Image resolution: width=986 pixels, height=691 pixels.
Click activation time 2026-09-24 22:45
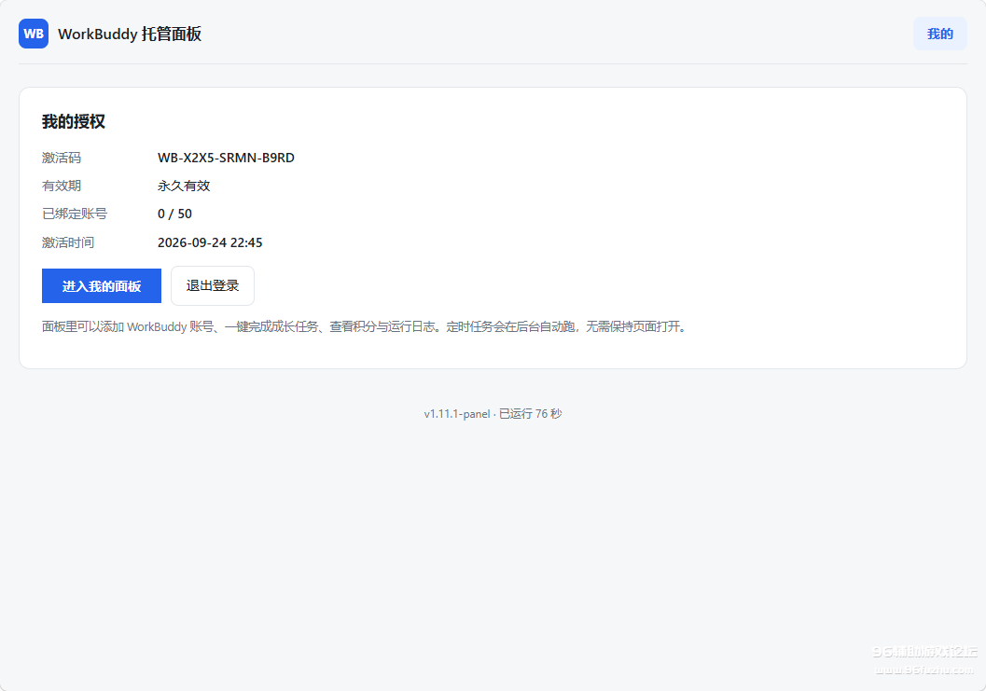click(x=210, y=242)
